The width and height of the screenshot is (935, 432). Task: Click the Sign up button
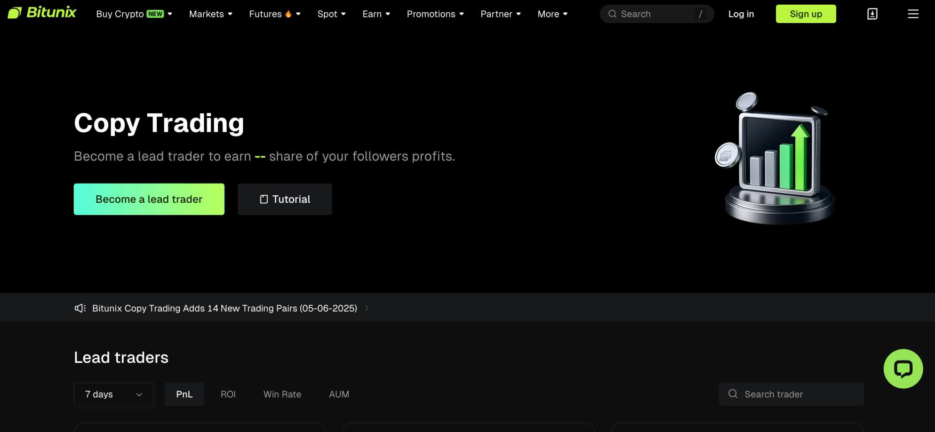[806, 14]
